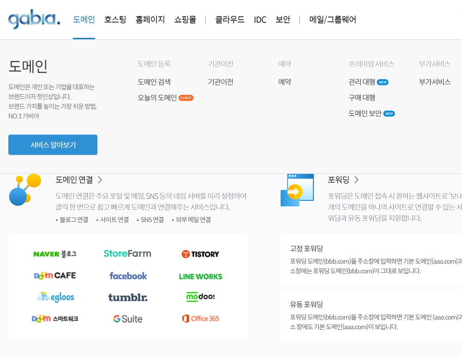Click the 포워딩 window arrow icon
The width and height of the screenshot is (462, 356).
[x=297, y=190]
